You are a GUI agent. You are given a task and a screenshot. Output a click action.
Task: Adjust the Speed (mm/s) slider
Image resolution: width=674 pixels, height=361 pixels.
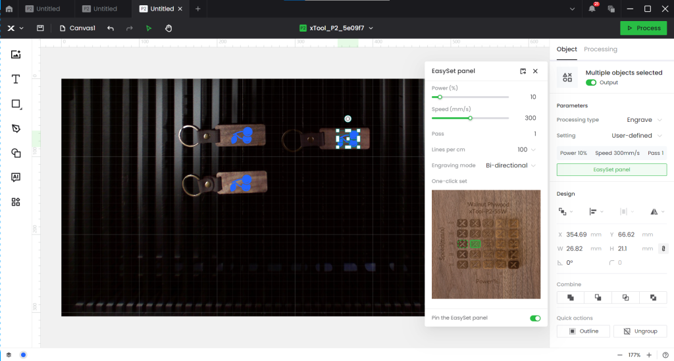(470, 118)
